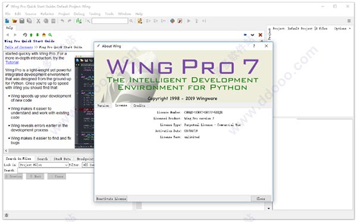Click the Search text input field
357x222 pixels.
[x=56, y=170]
